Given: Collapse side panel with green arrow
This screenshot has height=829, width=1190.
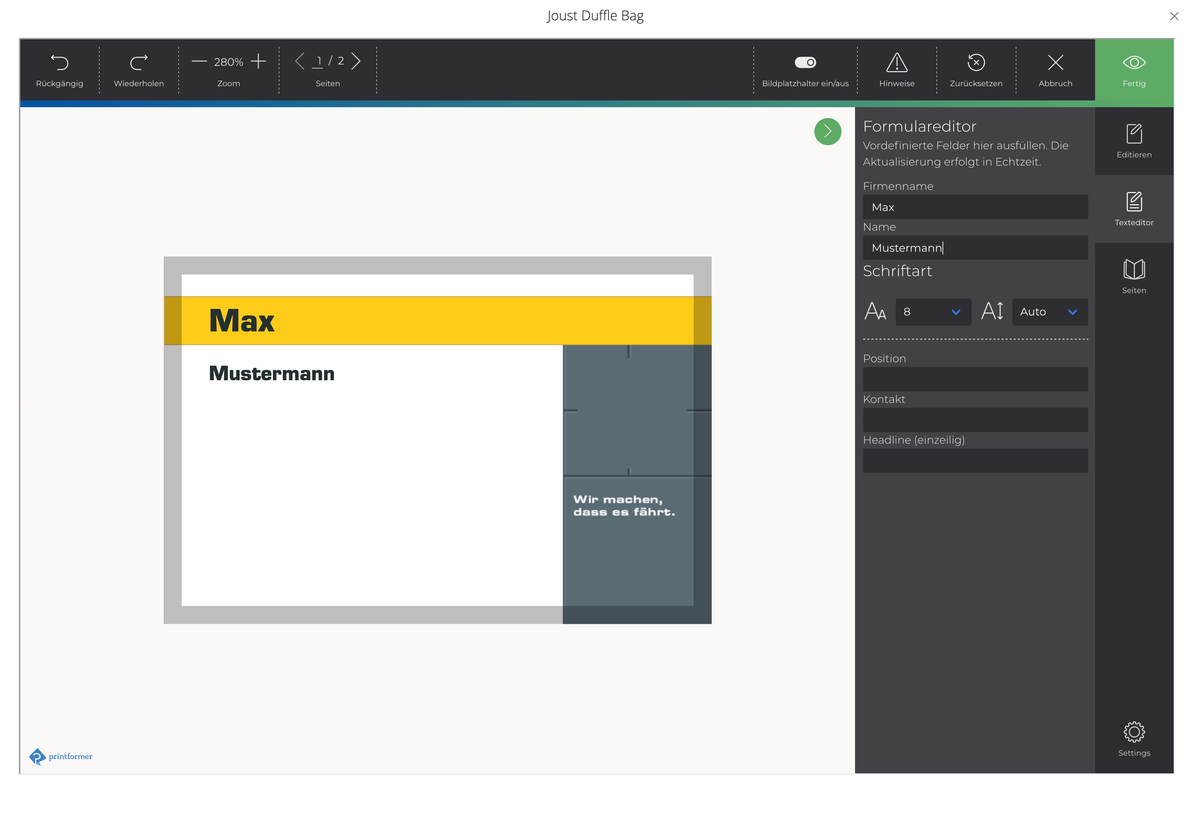Looking at the screenshot, I should (x=827, y=132).
